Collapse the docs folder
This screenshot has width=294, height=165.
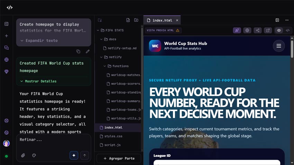(x=101, y=39)
